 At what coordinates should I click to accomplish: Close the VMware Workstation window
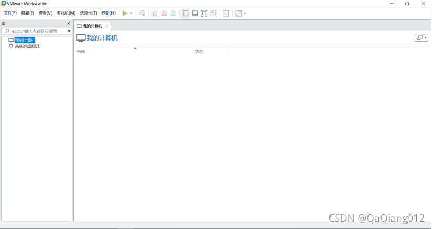[423, 4]
